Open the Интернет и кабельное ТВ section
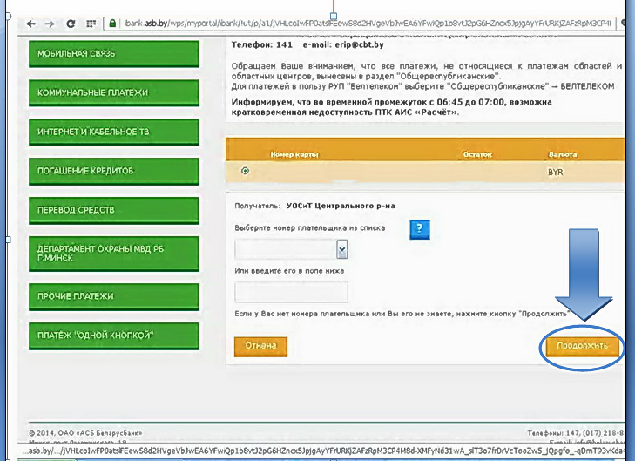Screen dimensions: 635x461 point(114,132)
